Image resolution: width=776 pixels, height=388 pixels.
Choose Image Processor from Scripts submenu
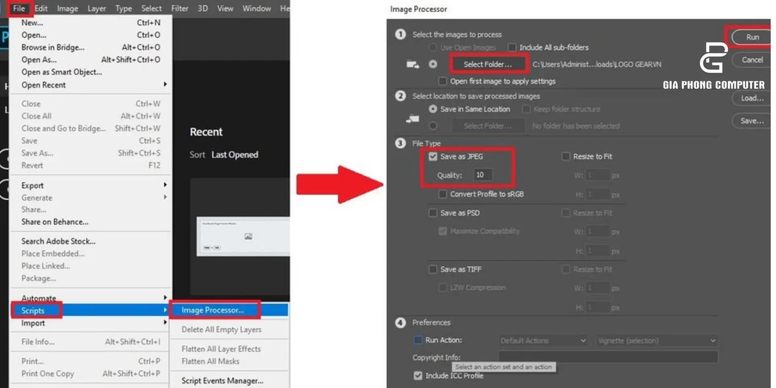(213, 310)
